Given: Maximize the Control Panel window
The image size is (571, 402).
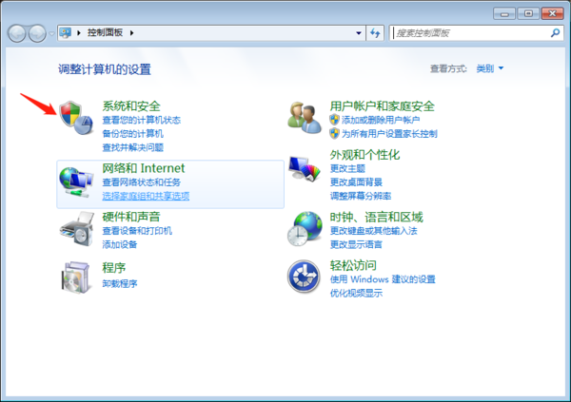Looking at the screenshot, I should [528, 14].
